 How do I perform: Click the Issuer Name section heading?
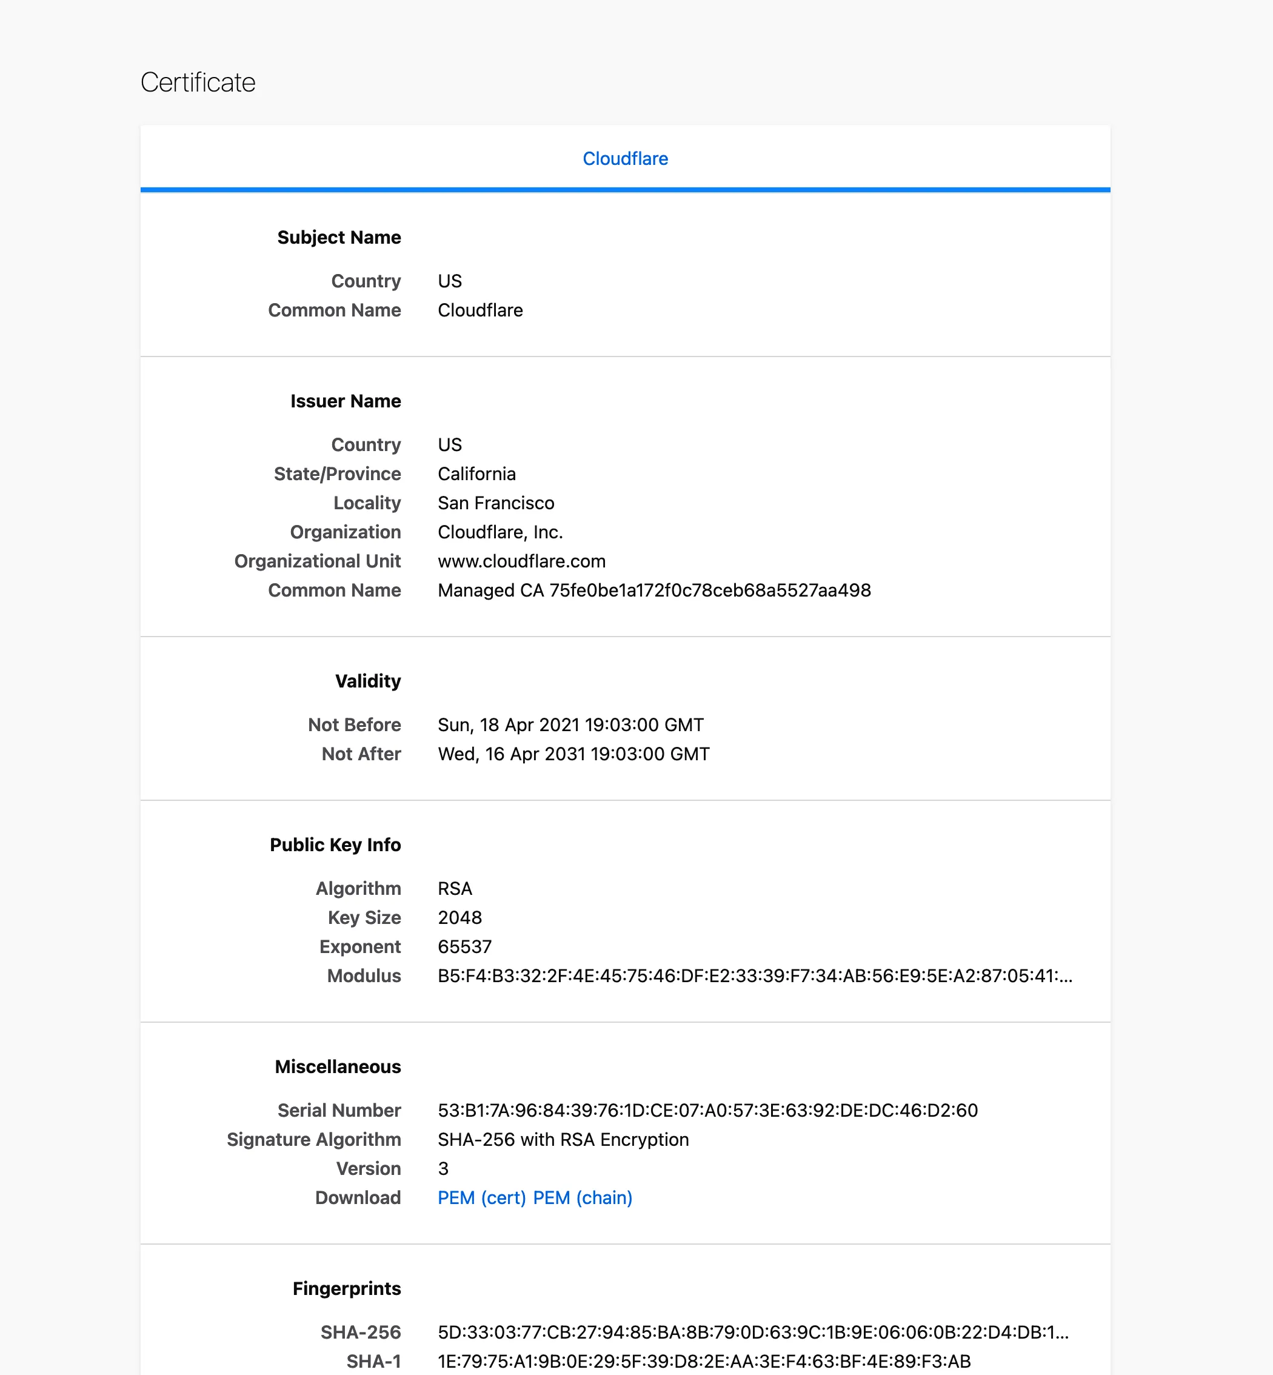(345, 401)
